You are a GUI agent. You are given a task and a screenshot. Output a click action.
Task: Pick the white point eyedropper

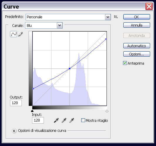coord(72,120)
